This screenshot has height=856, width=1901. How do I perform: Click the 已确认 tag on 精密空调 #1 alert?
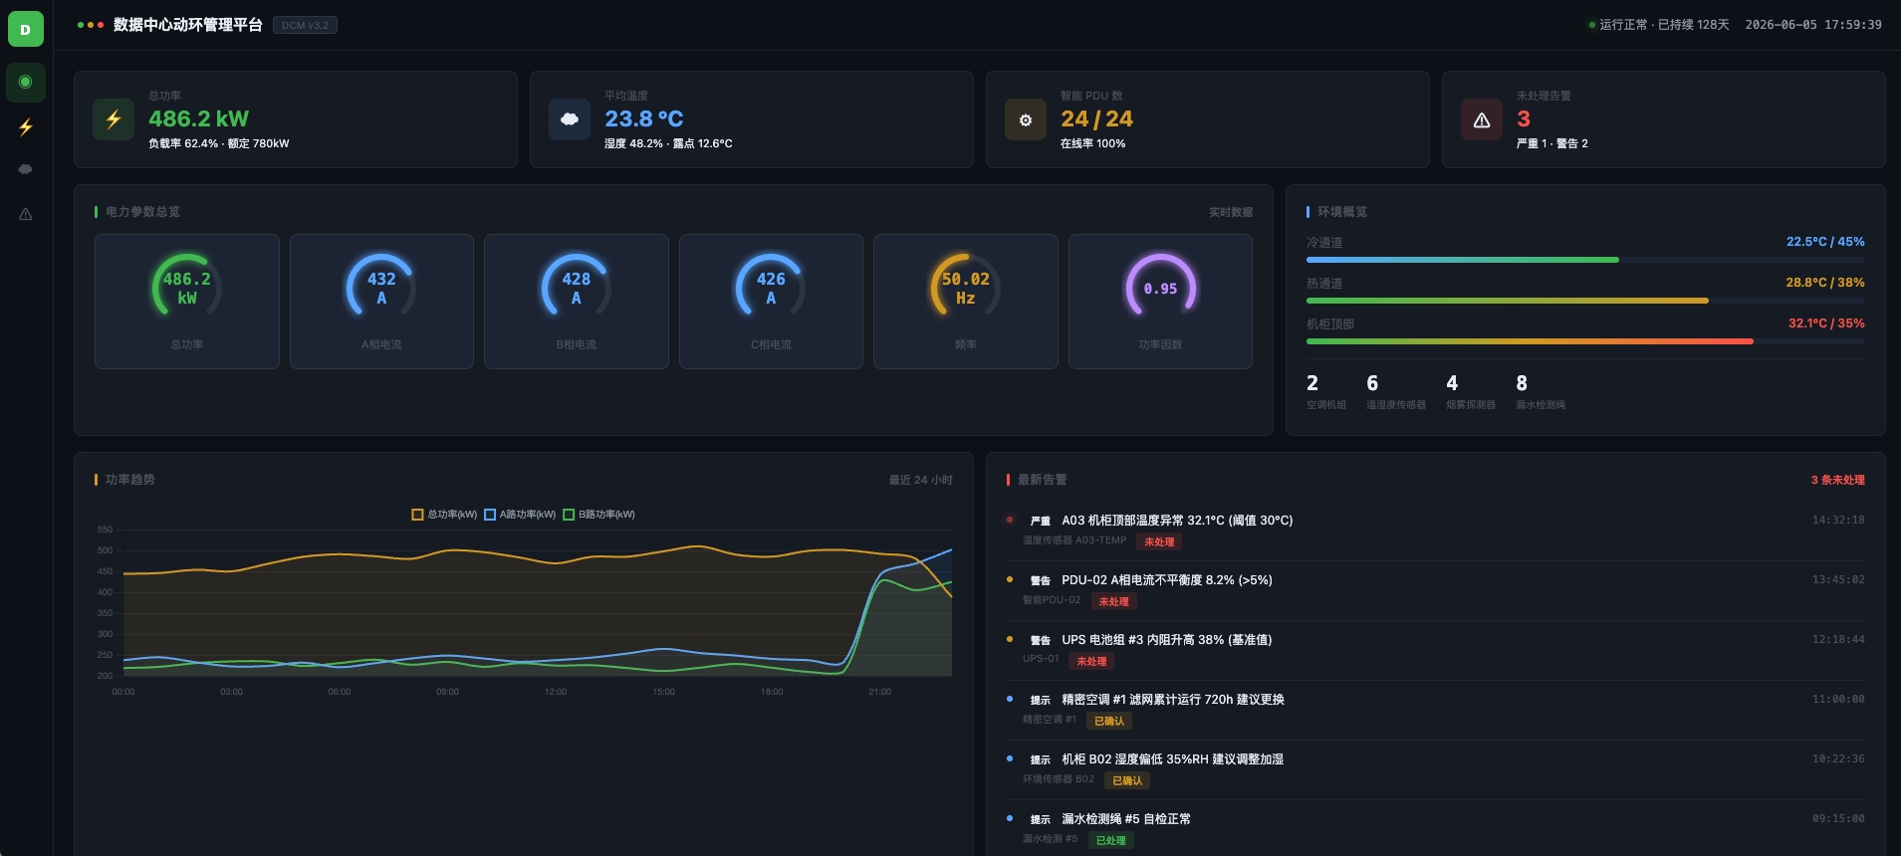pos(1109,722)
